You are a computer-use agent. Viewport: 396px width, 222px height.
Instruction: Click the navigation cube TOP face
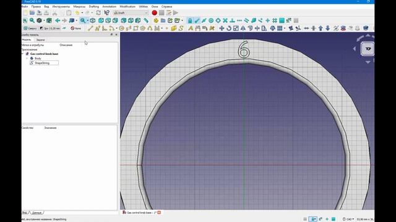click(x=368, y=49)
